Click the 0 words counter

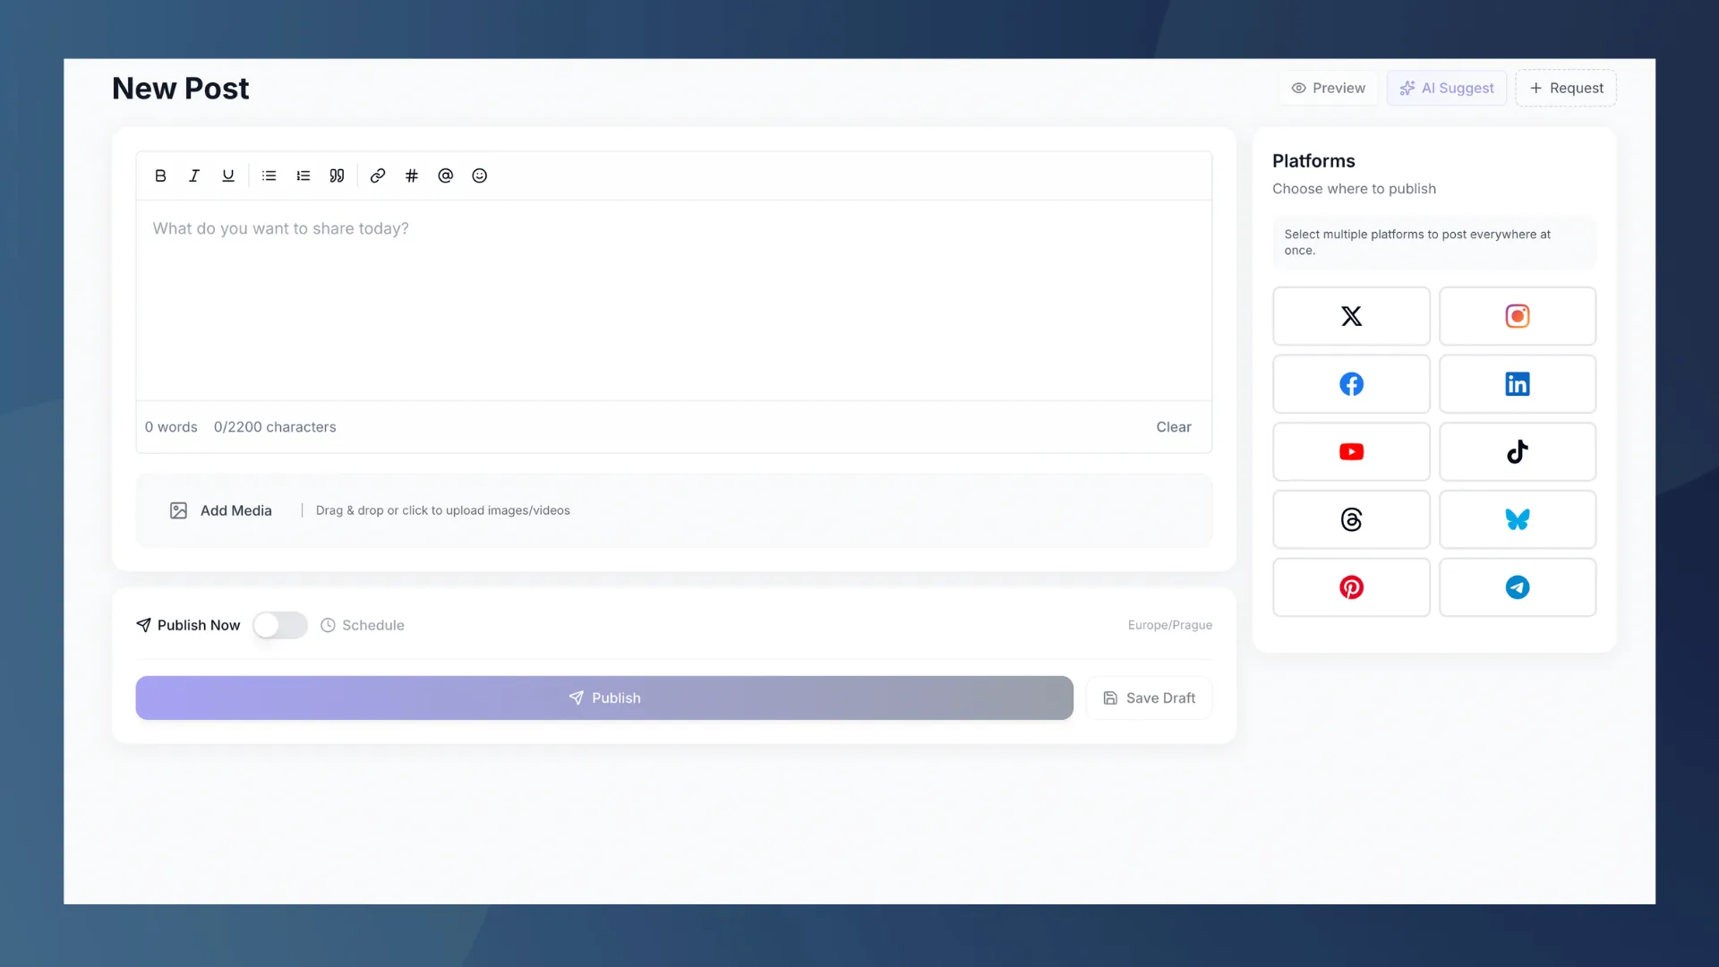[171, 427]
